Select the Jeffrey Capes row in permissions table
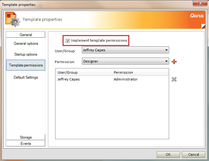209x161 pixels. click(x=112, y=79)
